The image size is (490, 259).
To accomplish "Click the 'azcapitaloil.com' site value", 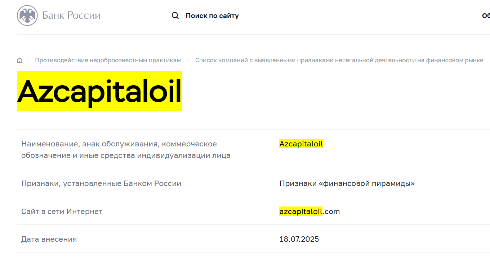I will pyautogui.click(x=309, y=212).
